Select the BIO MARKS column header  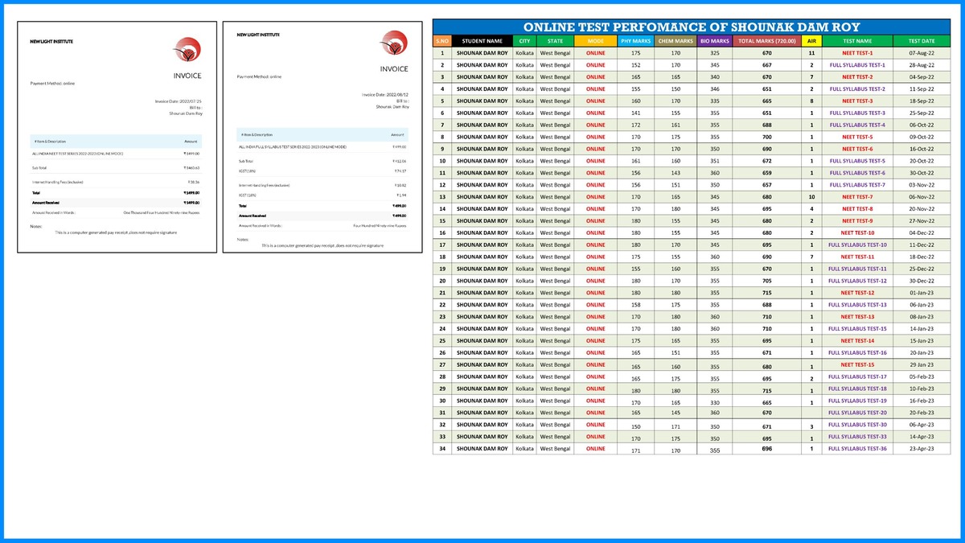pos(714,41)
